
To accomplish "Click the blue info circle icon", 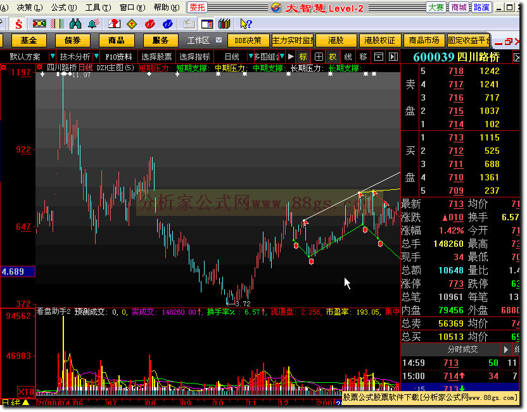I will [x=167, y=24].
